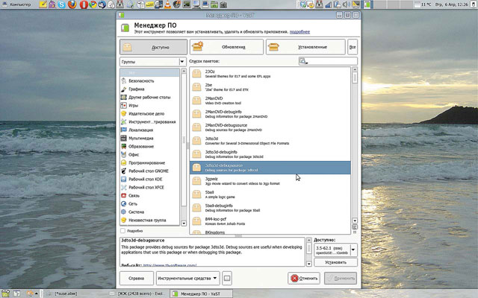The height and width of the screenshot is (298, 478).
Task: Select the 2ManDVD-debugsource package
Action: point(270,127)
